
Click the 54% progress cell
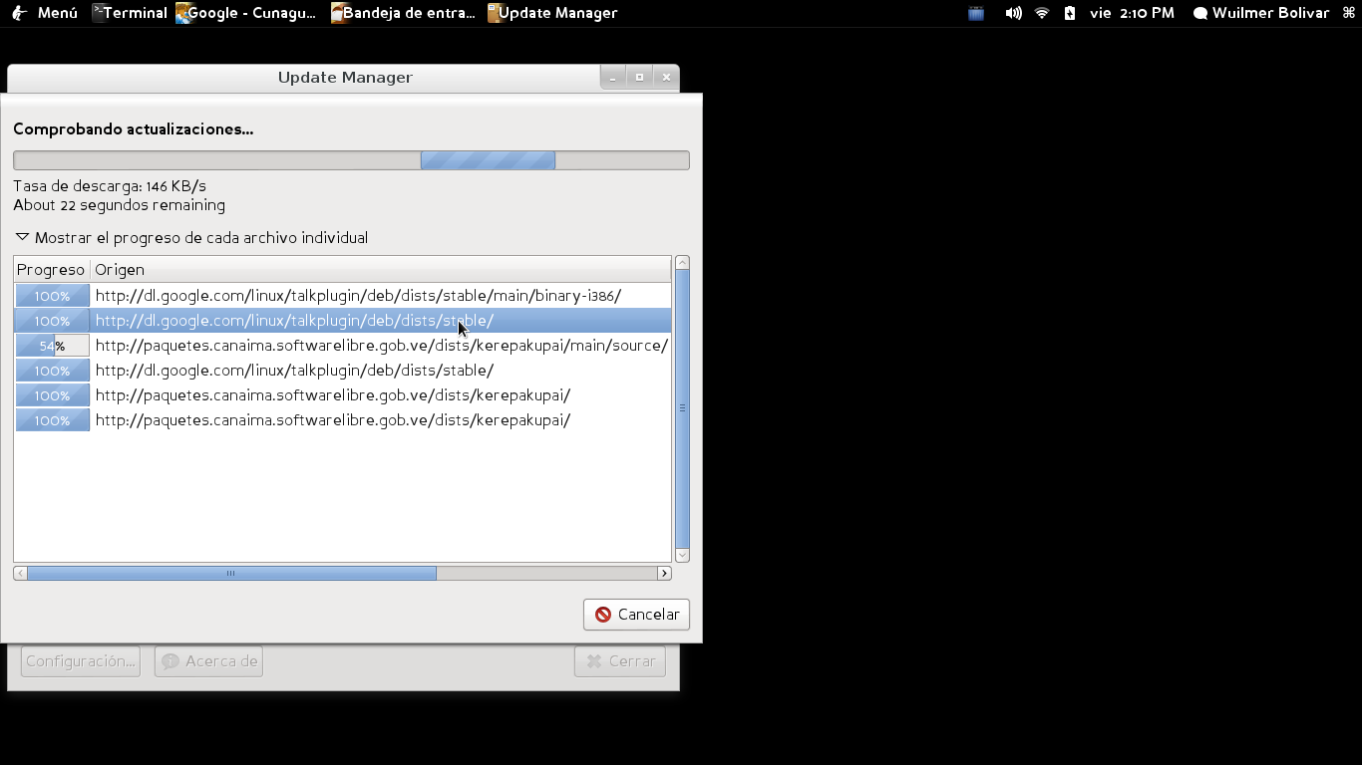(52, 346)
